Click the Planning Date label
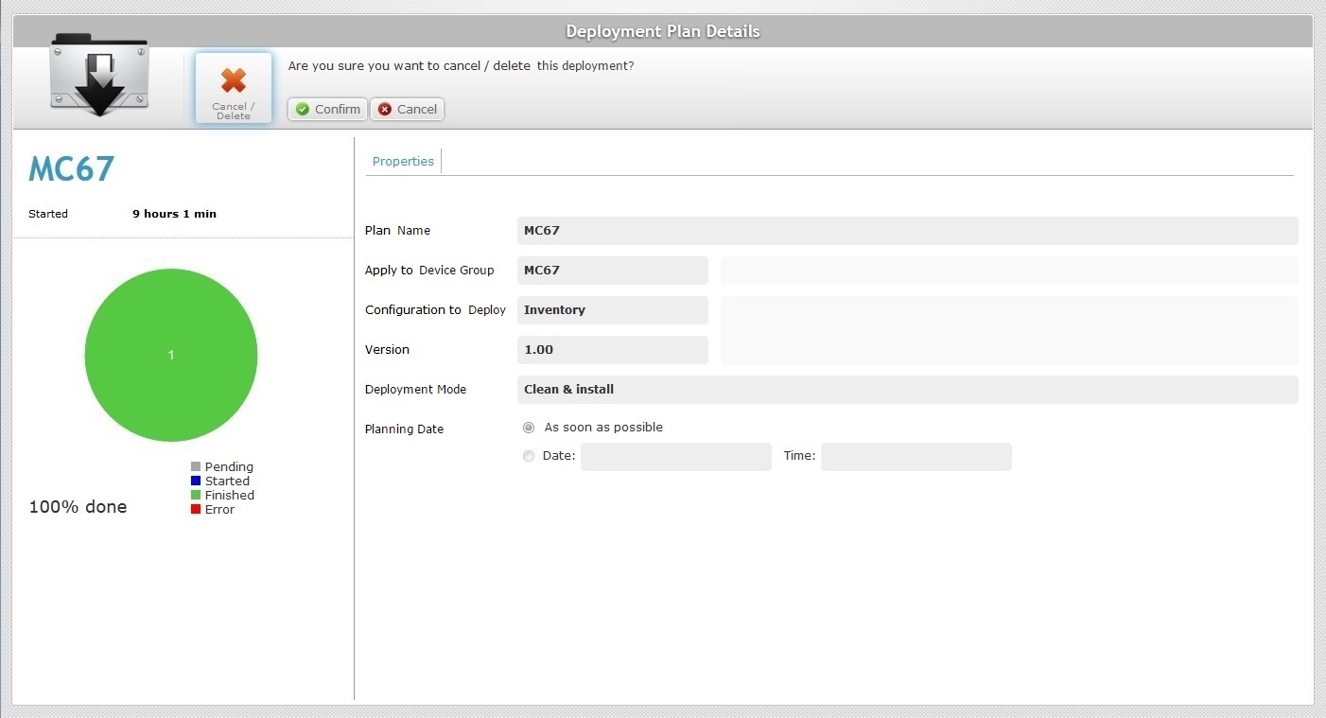 [404, 429]
